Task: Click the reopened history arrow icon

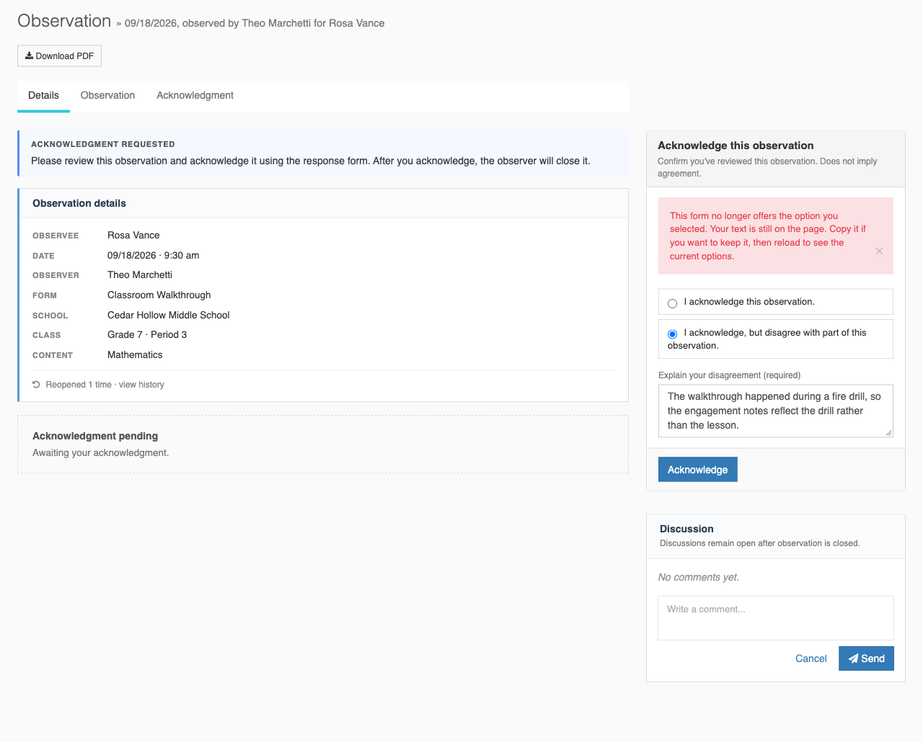Action: 36,385
